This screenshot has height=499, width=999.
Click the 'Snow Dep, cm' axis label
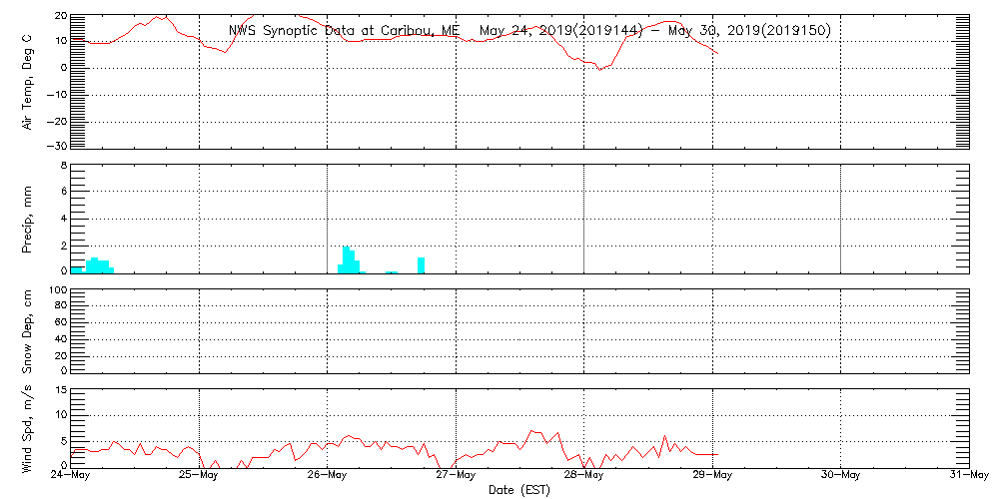tap(28, 331)
